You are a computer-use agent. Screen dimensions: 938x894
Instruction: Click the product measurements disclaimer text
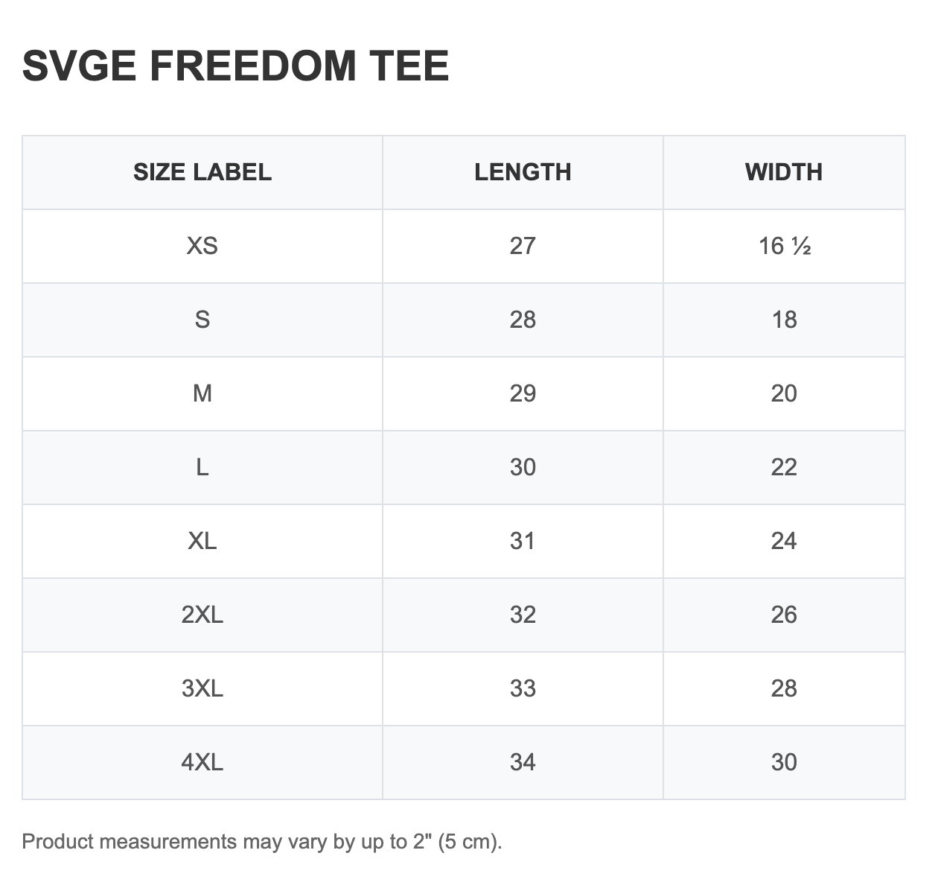(262, 842)
